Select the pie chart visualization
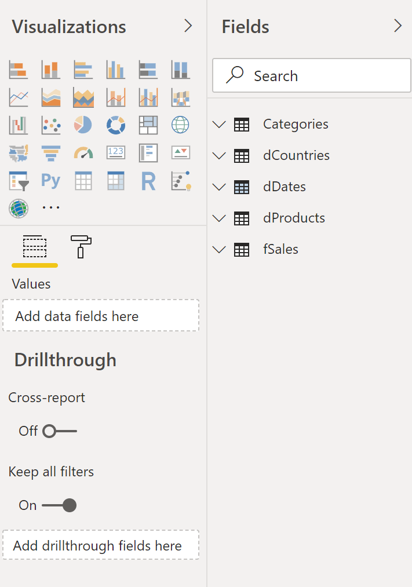Screen dimensions: 412x587 (83, 125)
